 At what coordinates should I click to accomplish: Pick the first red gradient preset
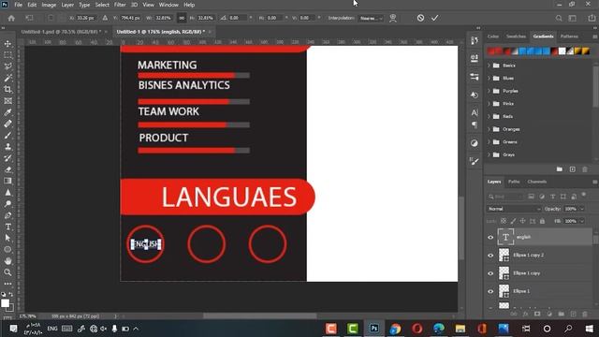(x=490, y=51)
